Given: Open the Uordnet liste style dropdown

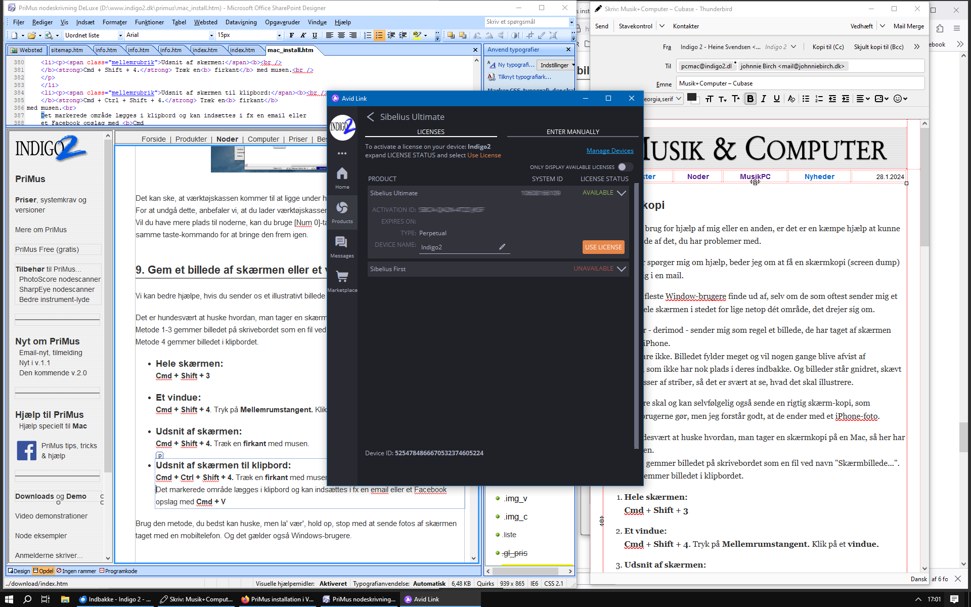Looking at the screenshot, I should point(120,35).
